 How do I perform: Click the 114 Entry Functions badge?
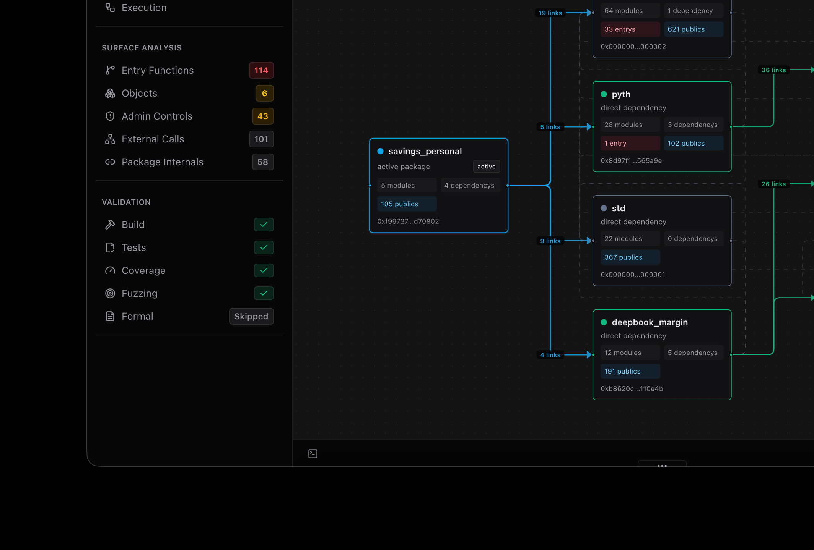click(261, 70)
